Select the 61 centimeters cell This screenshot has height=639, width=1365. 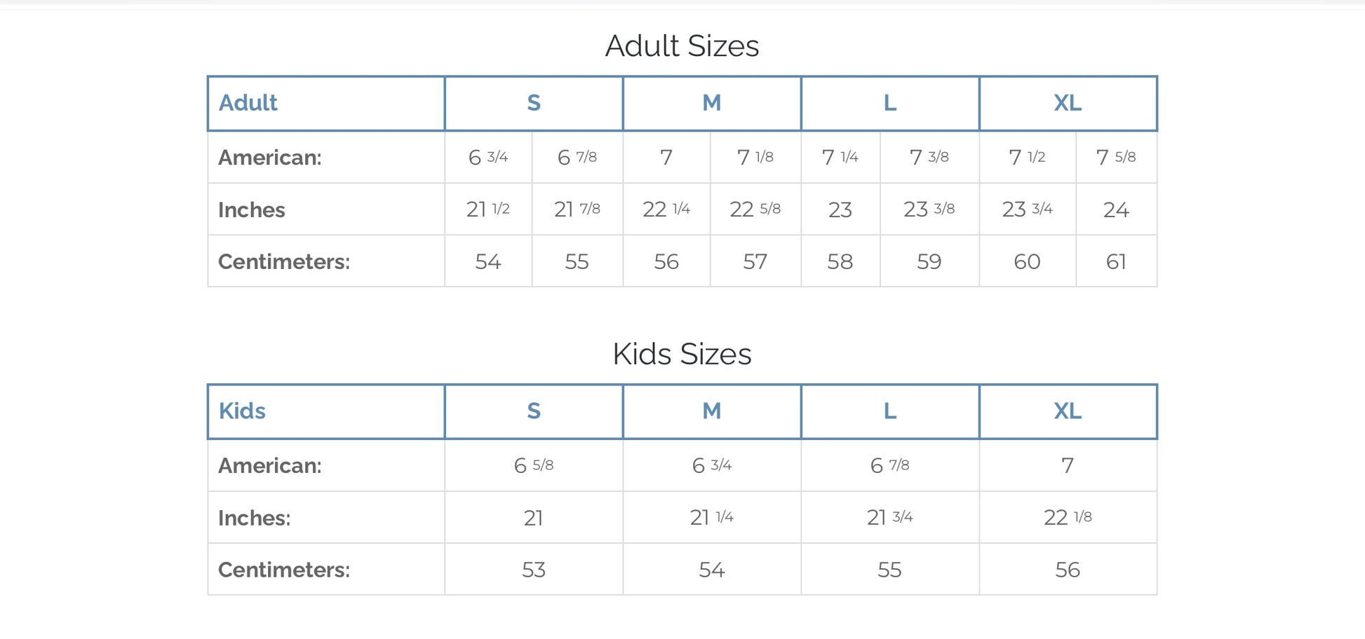1115,261
